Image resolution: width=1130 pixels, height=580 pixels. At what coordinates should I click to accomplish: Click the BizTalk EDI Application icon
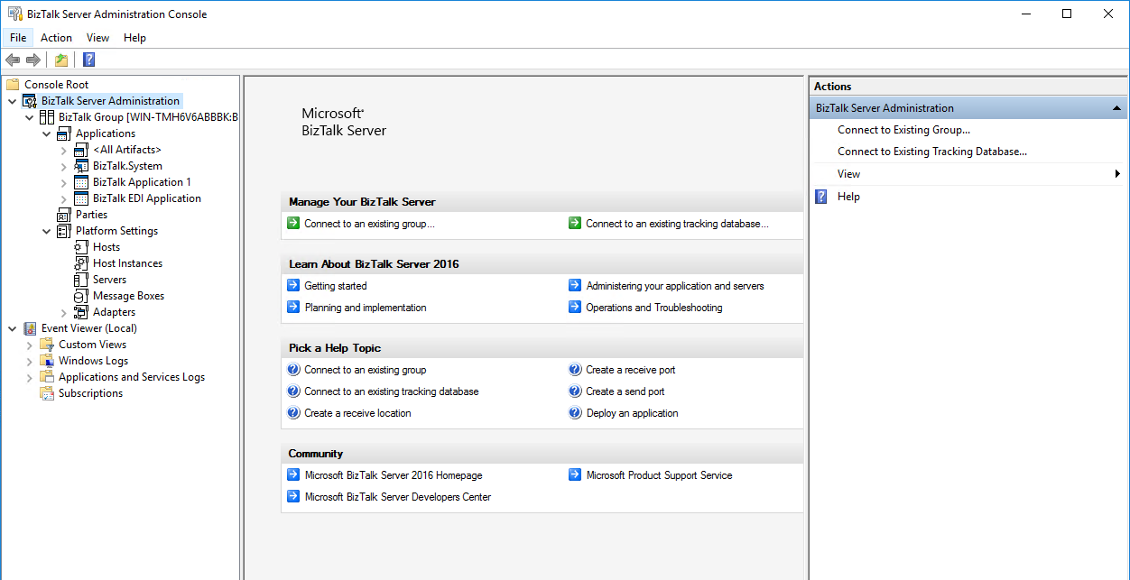point(81,198)
